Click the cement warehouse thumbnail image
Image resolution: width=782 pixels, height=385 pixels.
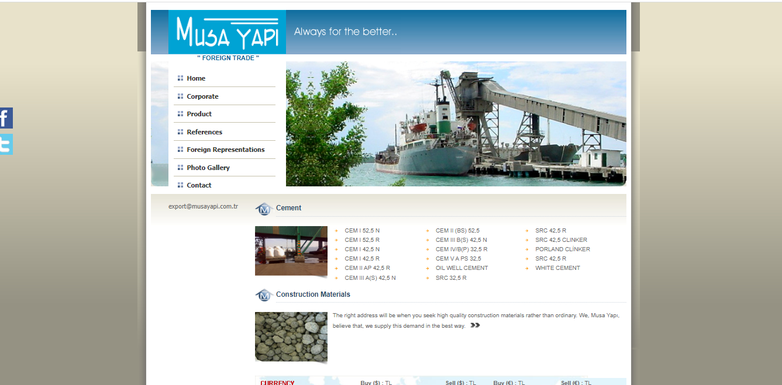pos(291,251)
